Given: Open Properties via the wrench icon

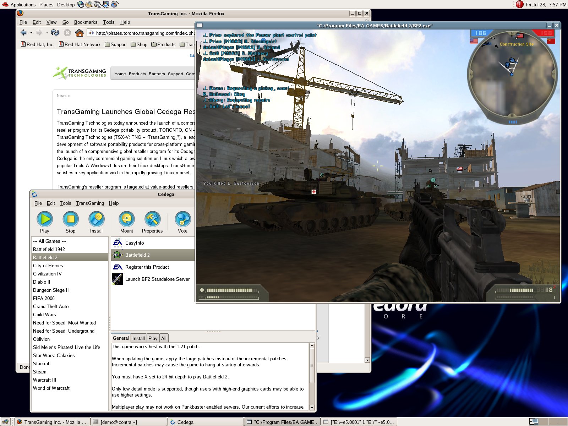Looking at the screenshot, I should coord(152,222).
